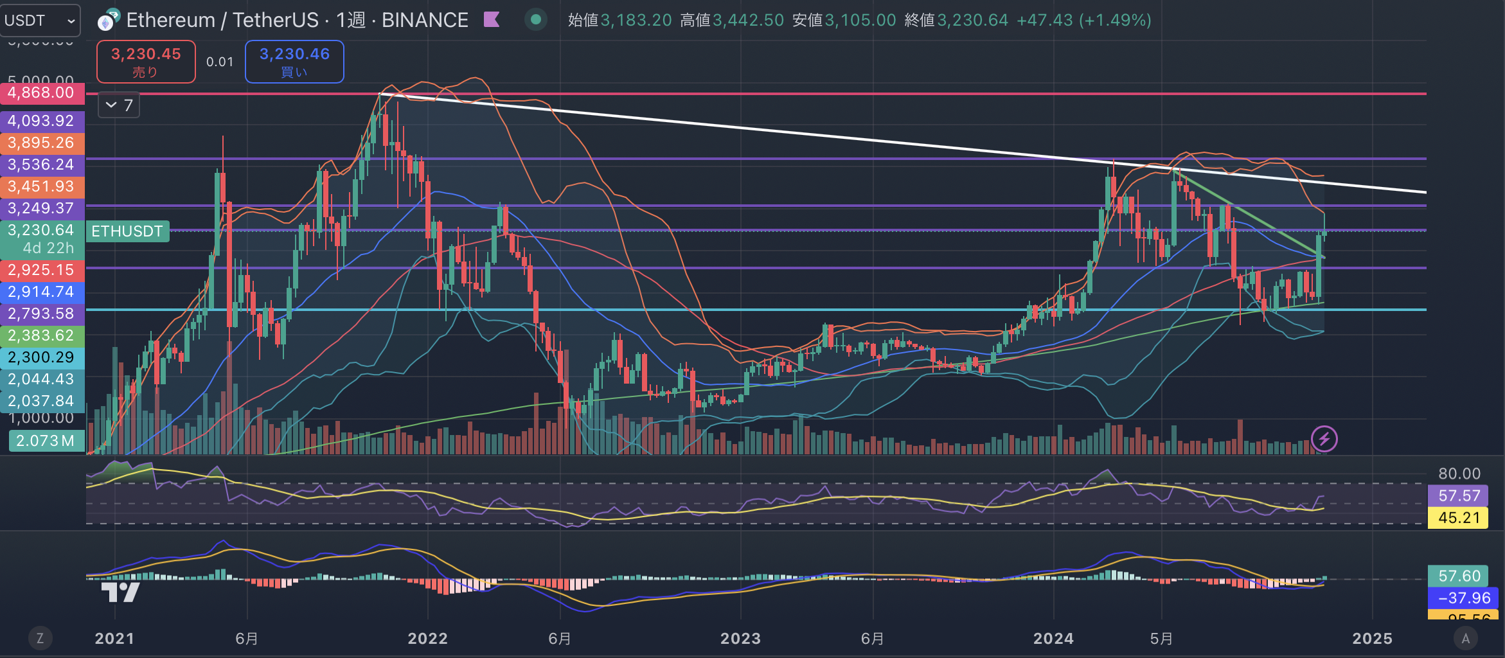The height and width of the screenshot is (658, 1505).
Task: Select the 2,037.84 teal price label
Action: click(x=42, y=401)
